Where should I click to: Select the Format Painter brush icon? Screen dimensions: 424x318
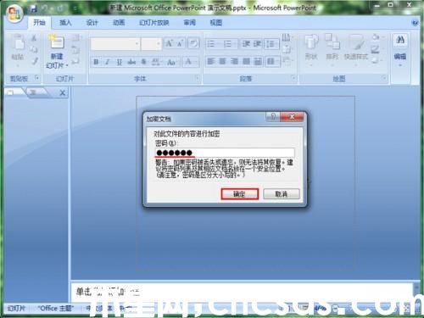(35, 60)
